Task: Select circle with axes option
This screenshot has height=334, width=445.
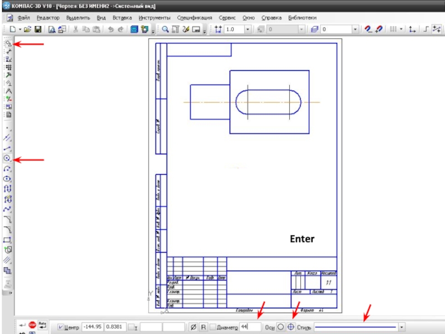Action: 290,327
